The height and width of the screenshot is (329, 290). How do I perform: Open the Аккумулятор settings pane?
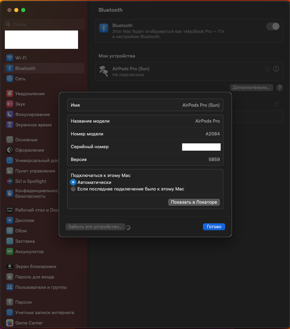tap(44, 251)
